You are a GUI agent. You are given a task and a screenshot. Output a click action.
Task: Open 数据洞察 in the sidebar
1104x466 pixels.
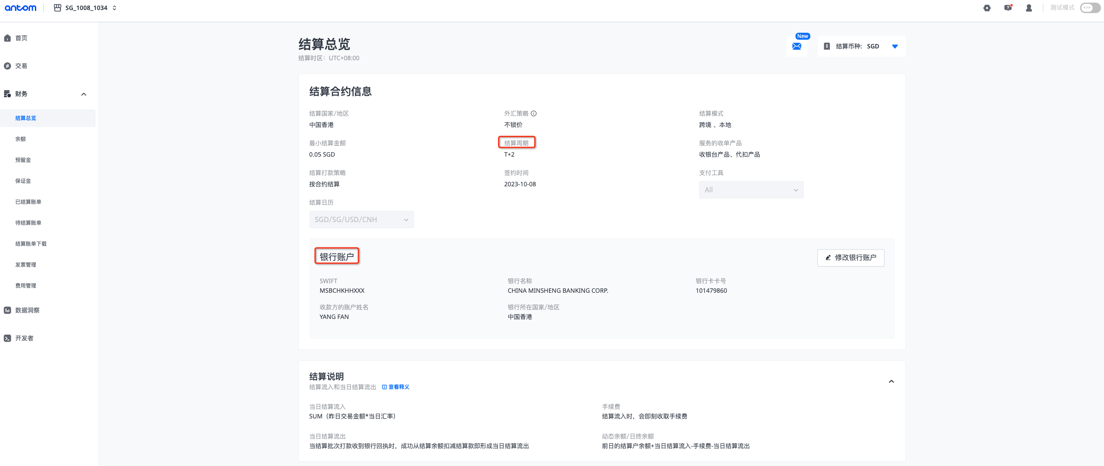click(27, 310)
